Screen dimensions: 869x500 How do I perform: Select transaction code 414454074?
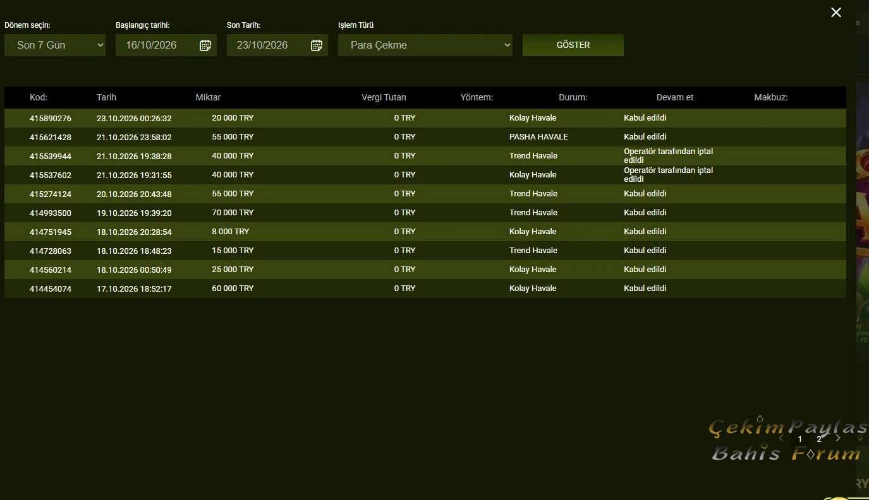(x=51, y=289)
